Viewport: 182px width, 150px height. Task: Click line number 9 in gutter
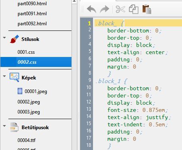coord(90,80)
